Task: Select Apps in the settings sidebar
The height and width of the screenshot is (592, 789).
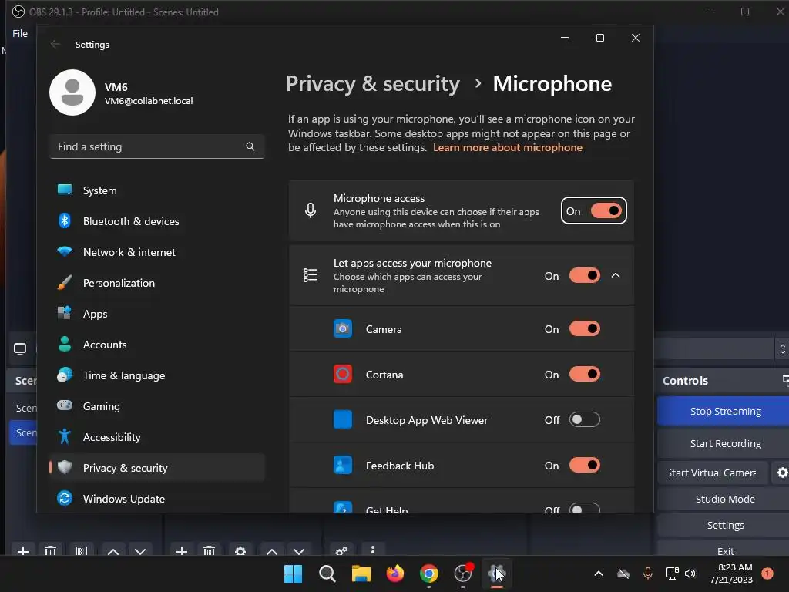Action: 157,314
